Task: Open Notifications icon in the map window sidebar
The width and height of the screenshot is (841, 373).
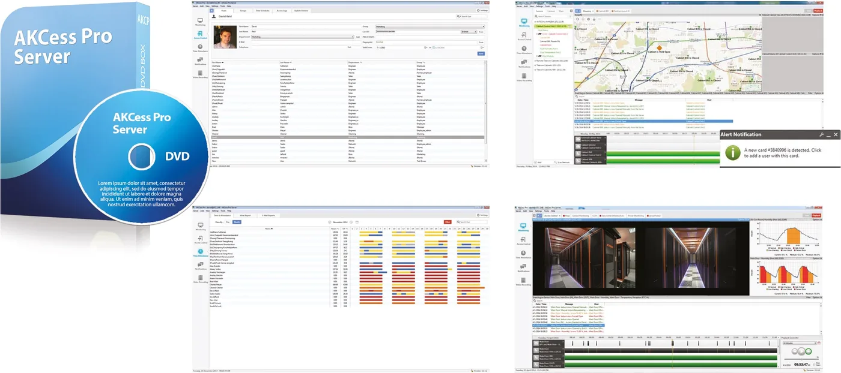Action: [x=524, y=62]
